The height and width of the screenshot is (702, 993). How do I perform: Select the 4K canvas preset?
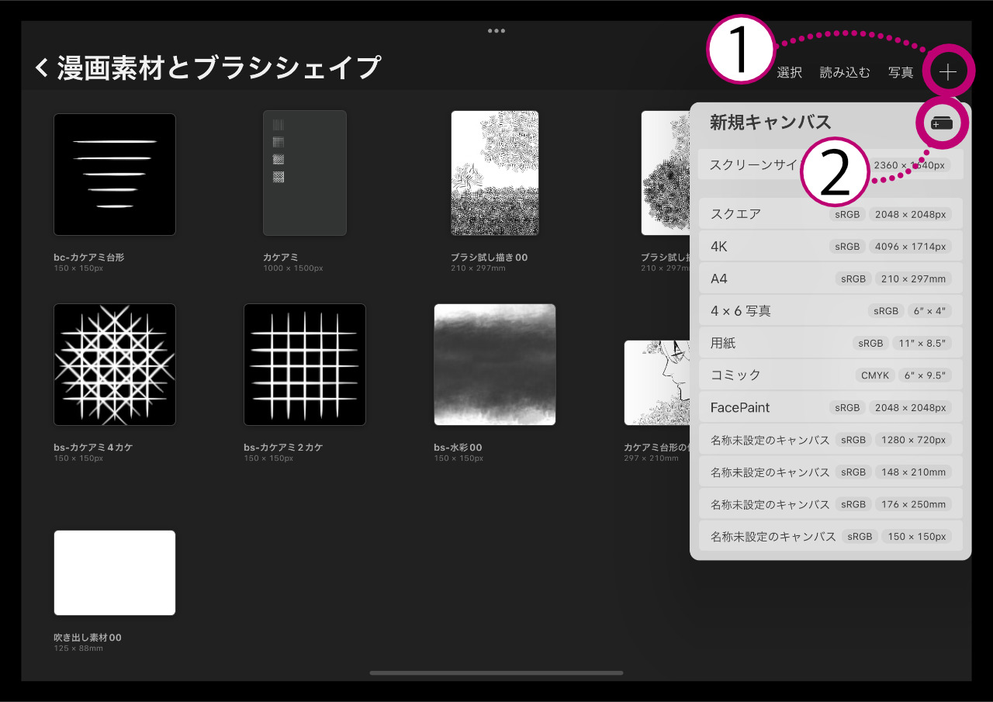[830, 247]
